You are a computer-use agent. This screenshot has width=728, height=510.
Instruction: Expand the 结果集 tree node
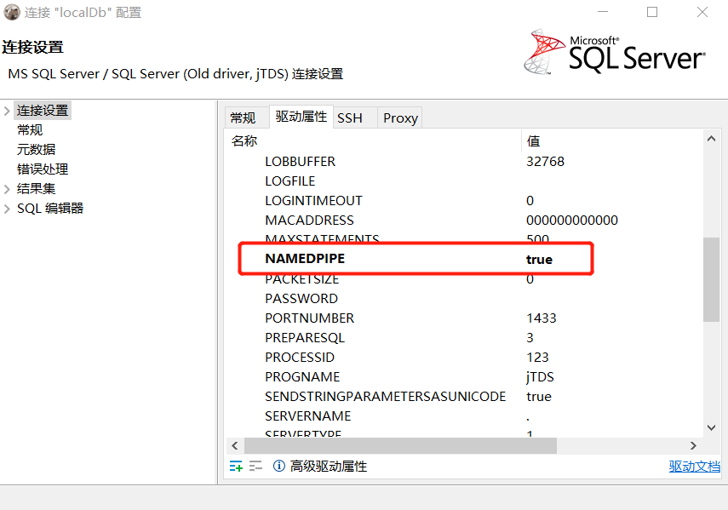pyautogui.click(x=9, y=188)
